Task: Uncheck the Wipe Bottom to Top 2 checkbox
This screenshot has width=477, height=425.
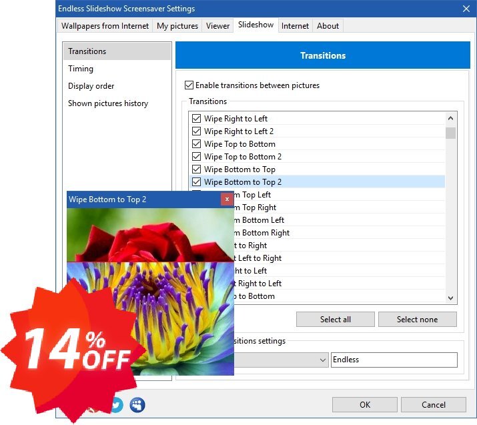Action: (197, 182)
